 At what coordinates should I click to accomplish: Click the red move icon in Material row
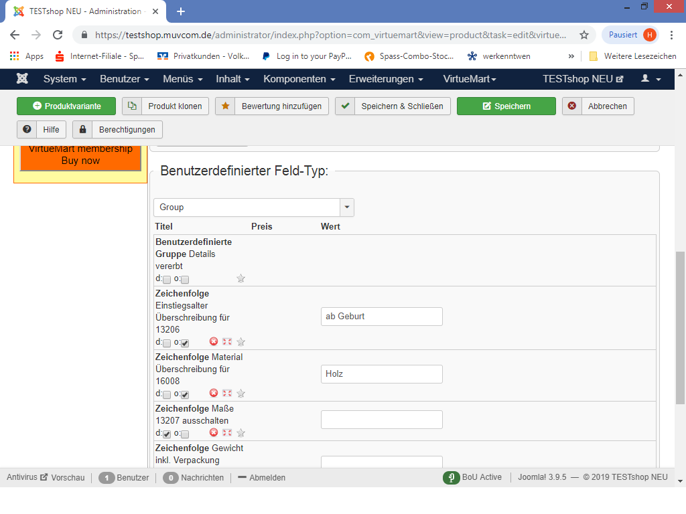click(x=227, y=394)
